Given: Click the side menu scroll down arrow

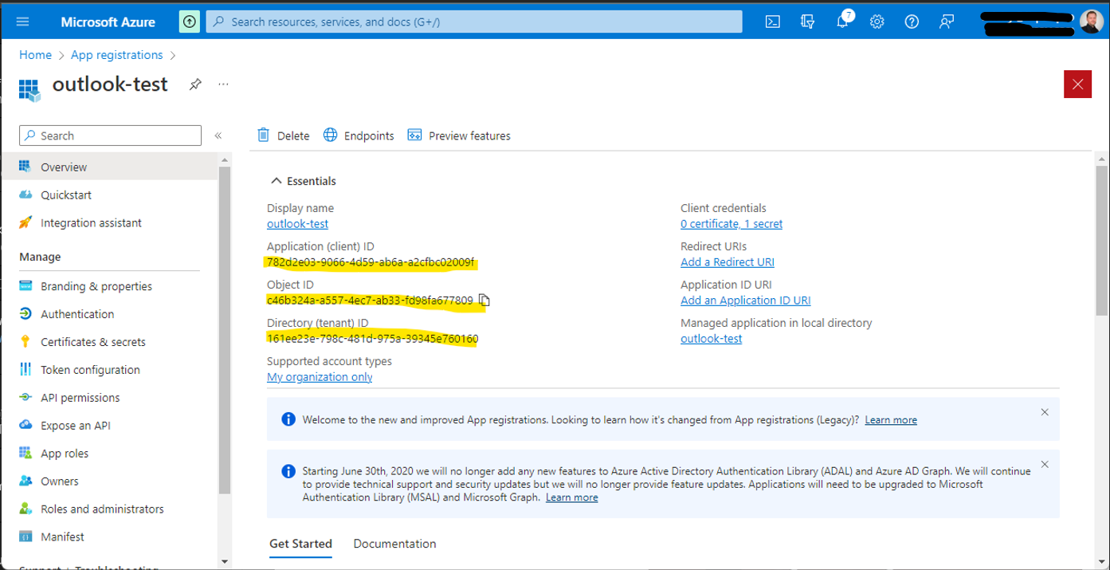Looking at the screenshot, I should pos(225,562).
